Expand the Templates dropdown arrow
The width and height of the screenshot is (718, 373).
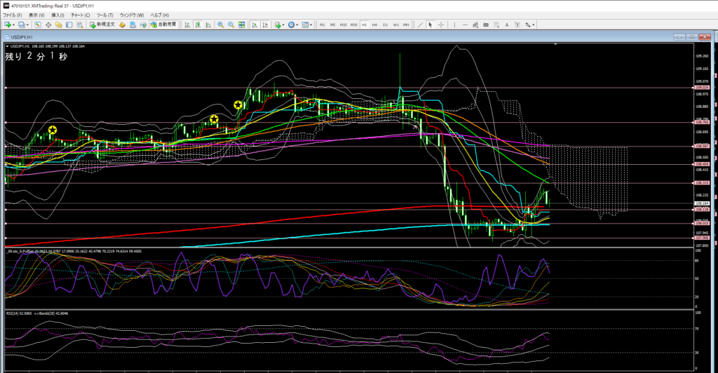point(311,25)
